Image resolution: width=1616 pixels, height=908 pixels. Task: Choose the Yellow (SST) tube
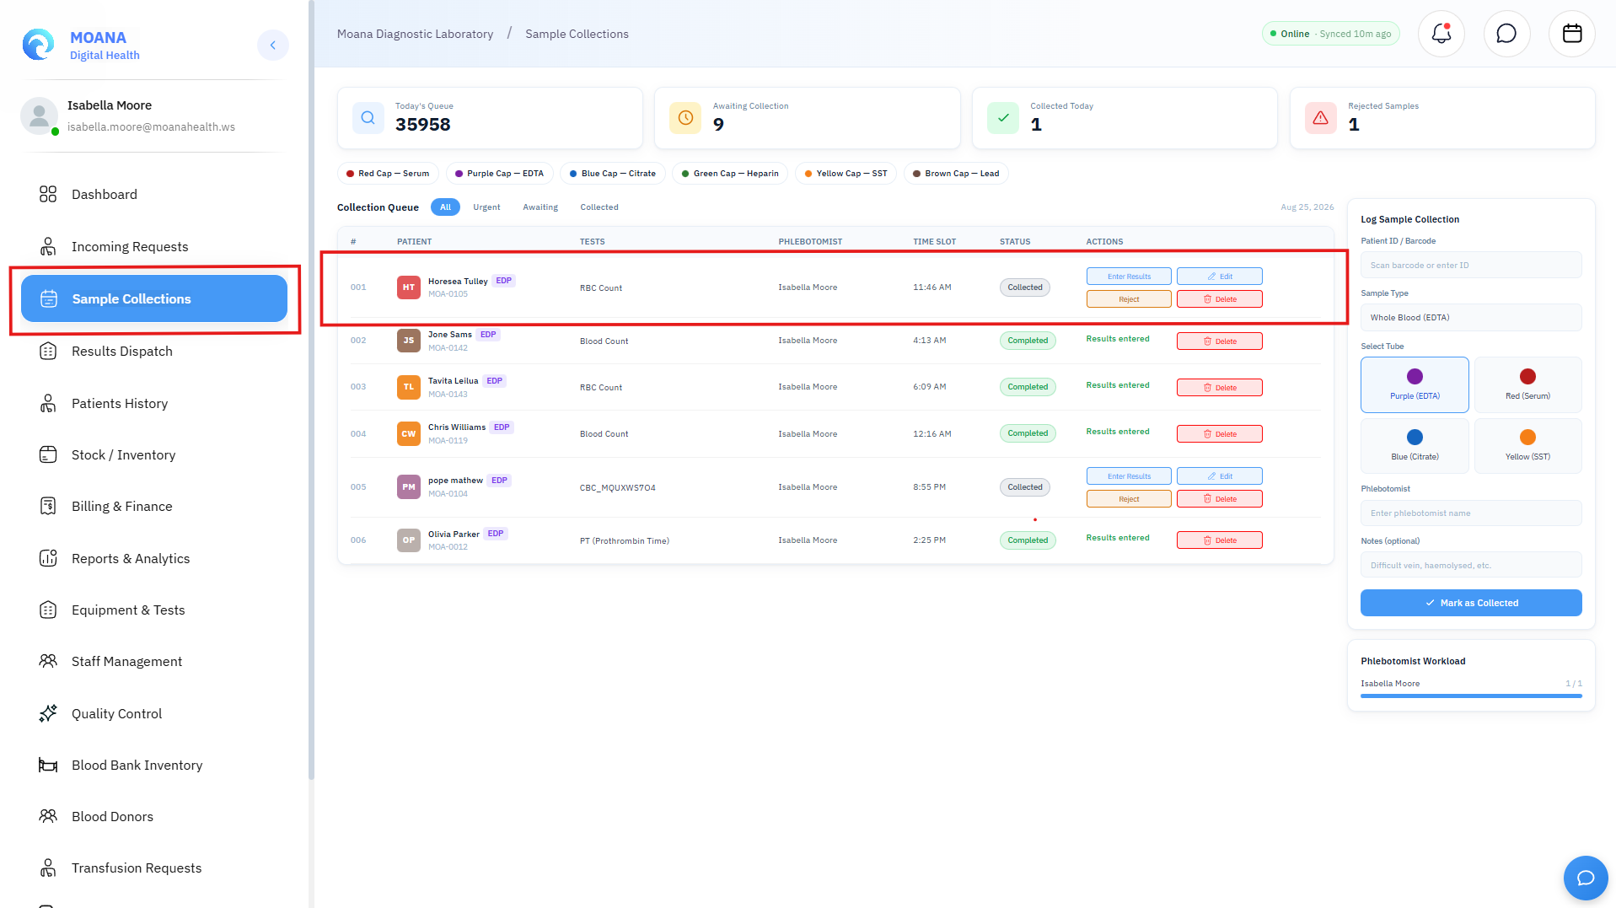[x=1527, y=445]
